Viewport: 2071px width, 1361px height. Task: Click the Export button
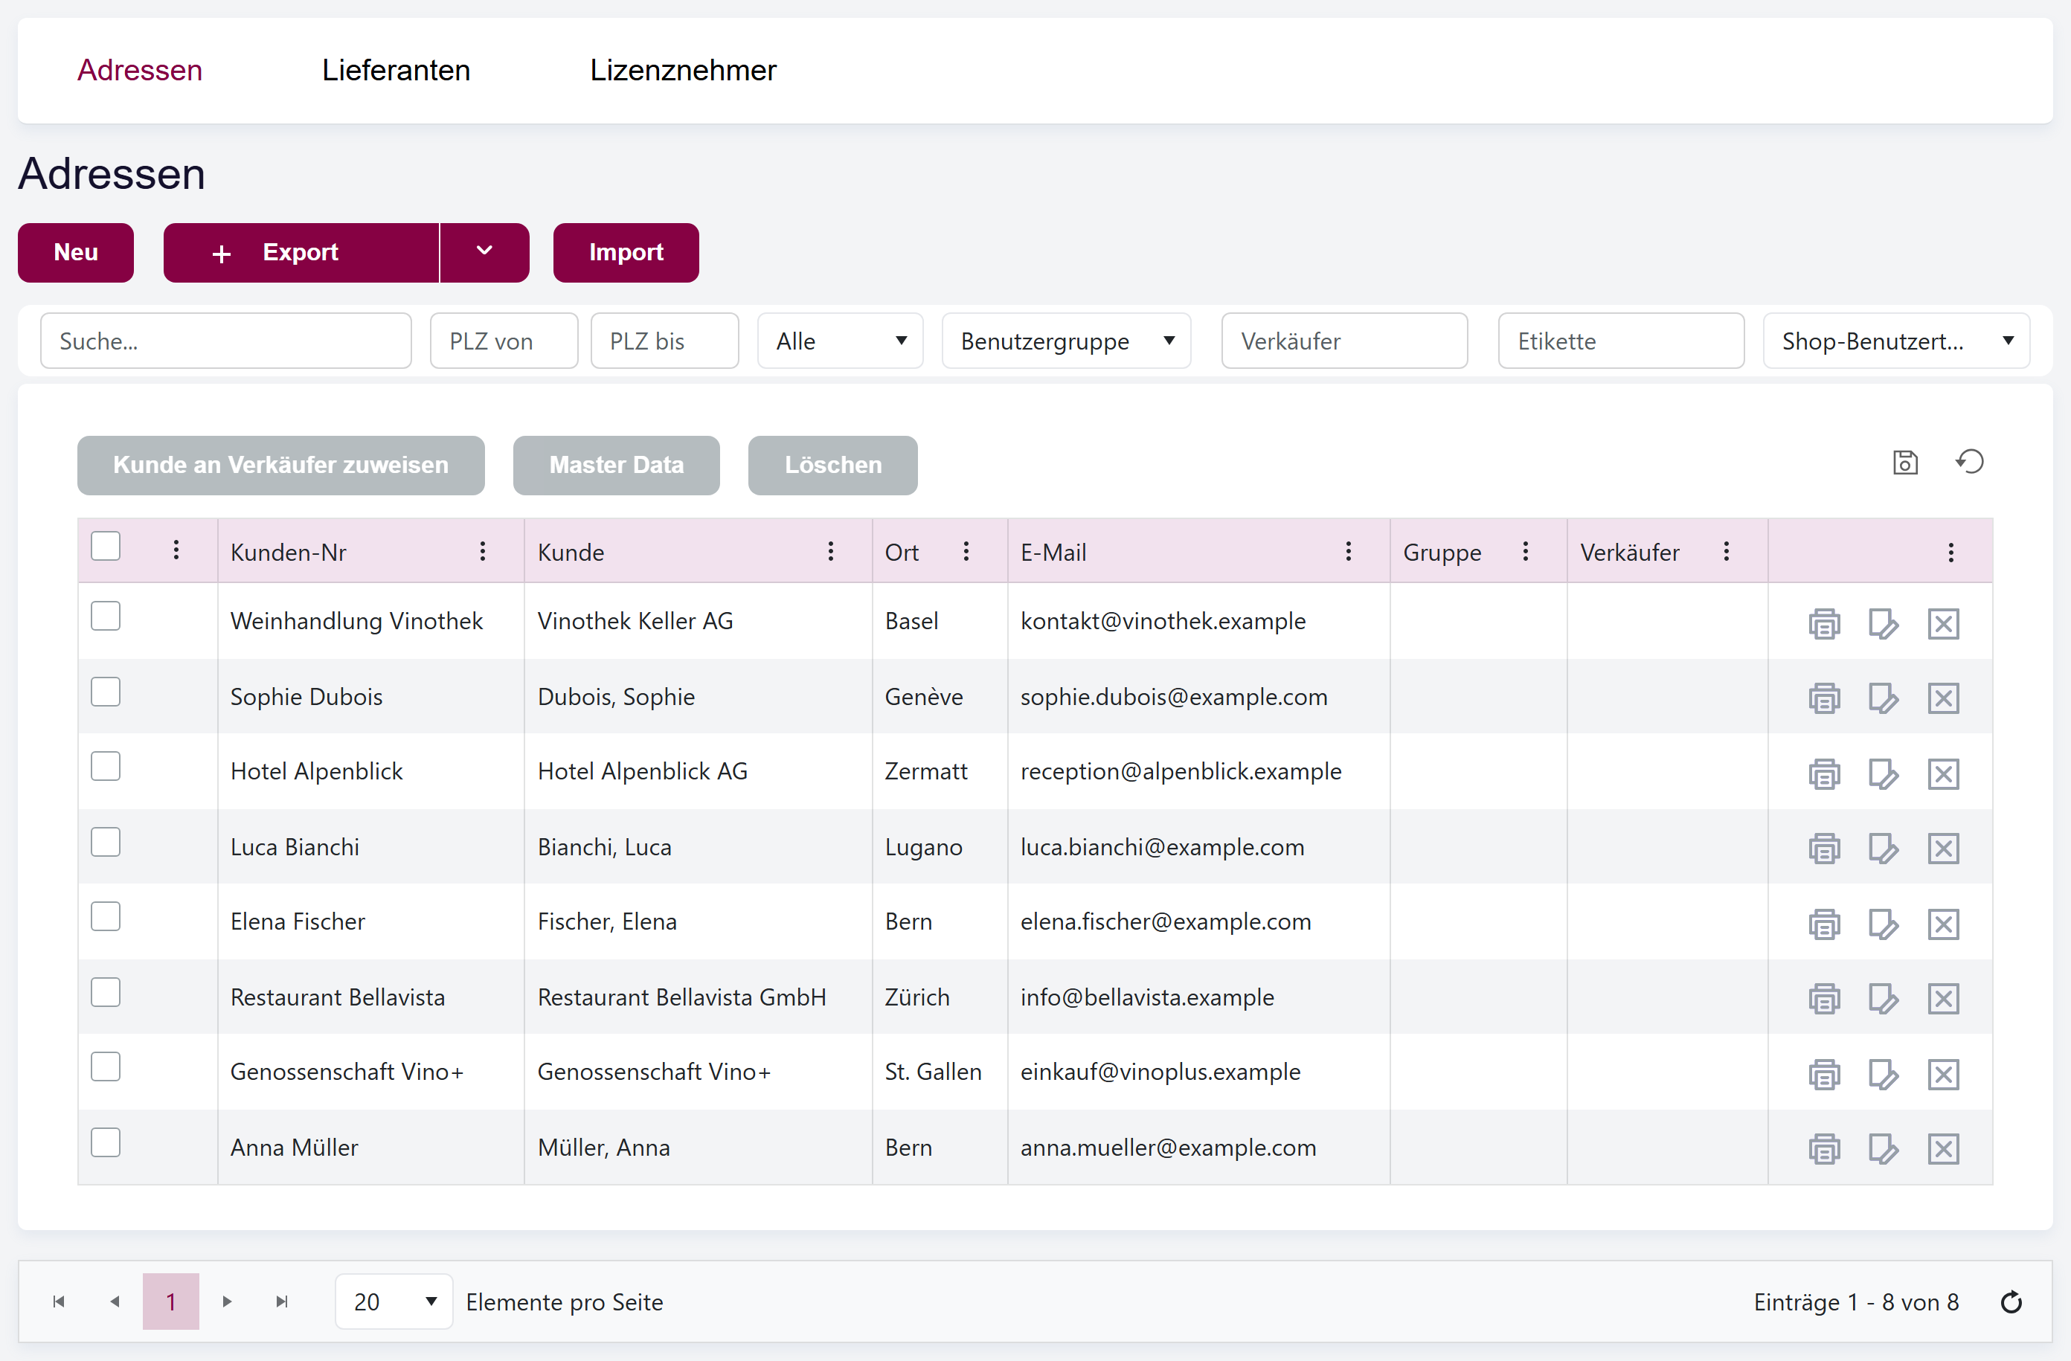pos(301,252)
